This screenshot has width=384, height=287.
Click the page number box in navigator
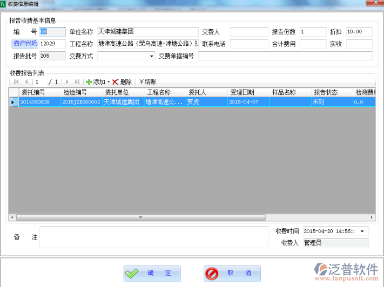(40, 81)
